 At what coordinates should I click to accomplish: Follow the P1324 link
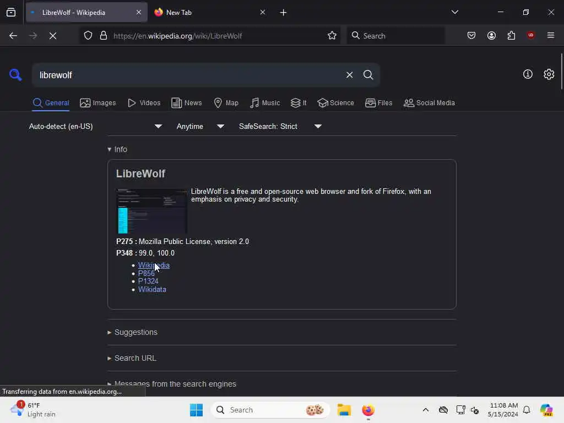click(x=148, y=281)
